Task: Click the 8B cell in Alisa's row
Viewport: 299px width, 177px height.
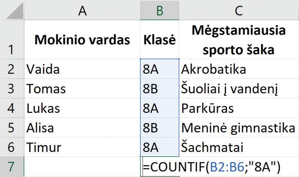Action: 160,127
